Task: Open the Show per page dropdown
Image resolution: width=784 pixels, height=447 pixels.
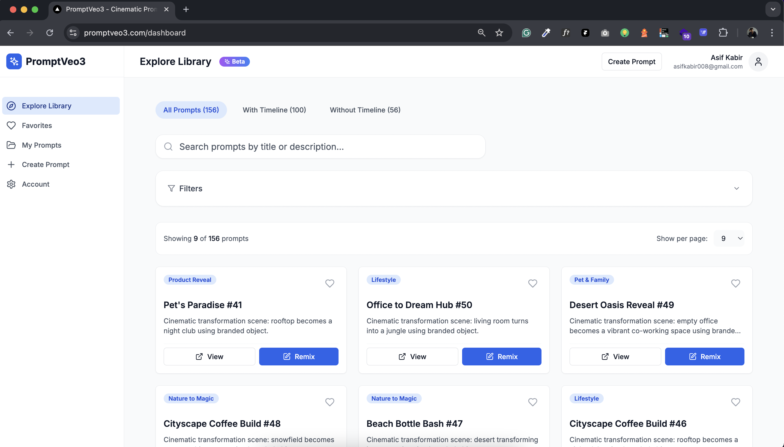Action: pos(729,239)
